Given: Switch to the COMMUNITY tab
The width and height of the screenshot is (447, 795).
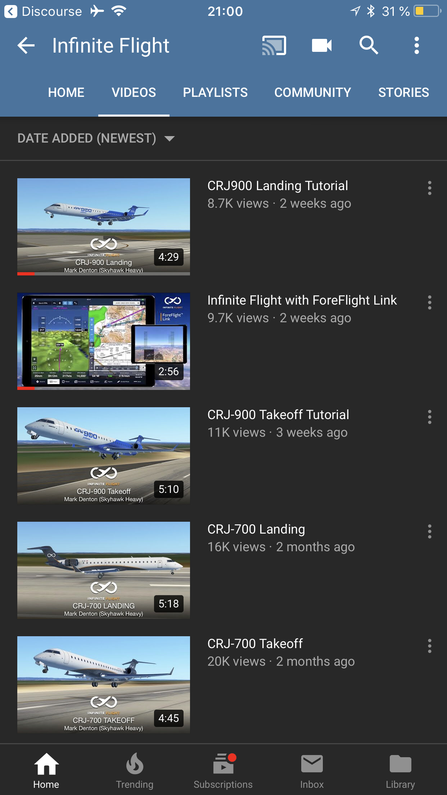Looking at the screenshot, I should [x=313, y=93].
